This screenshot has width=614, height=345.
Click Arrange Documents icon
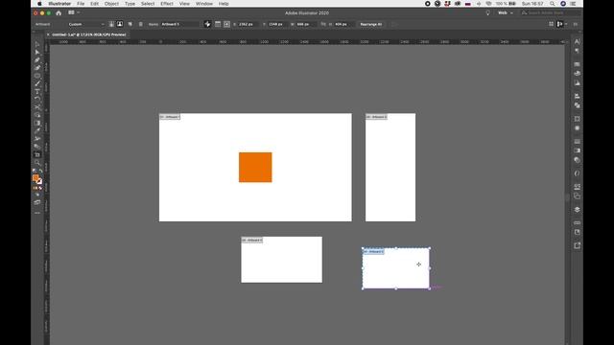[x=71, y=12]
